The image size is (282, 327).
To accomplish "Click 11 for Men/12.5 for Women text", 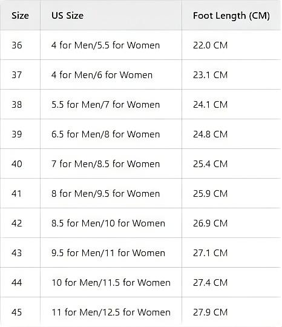I will click(x=111, y=312).
